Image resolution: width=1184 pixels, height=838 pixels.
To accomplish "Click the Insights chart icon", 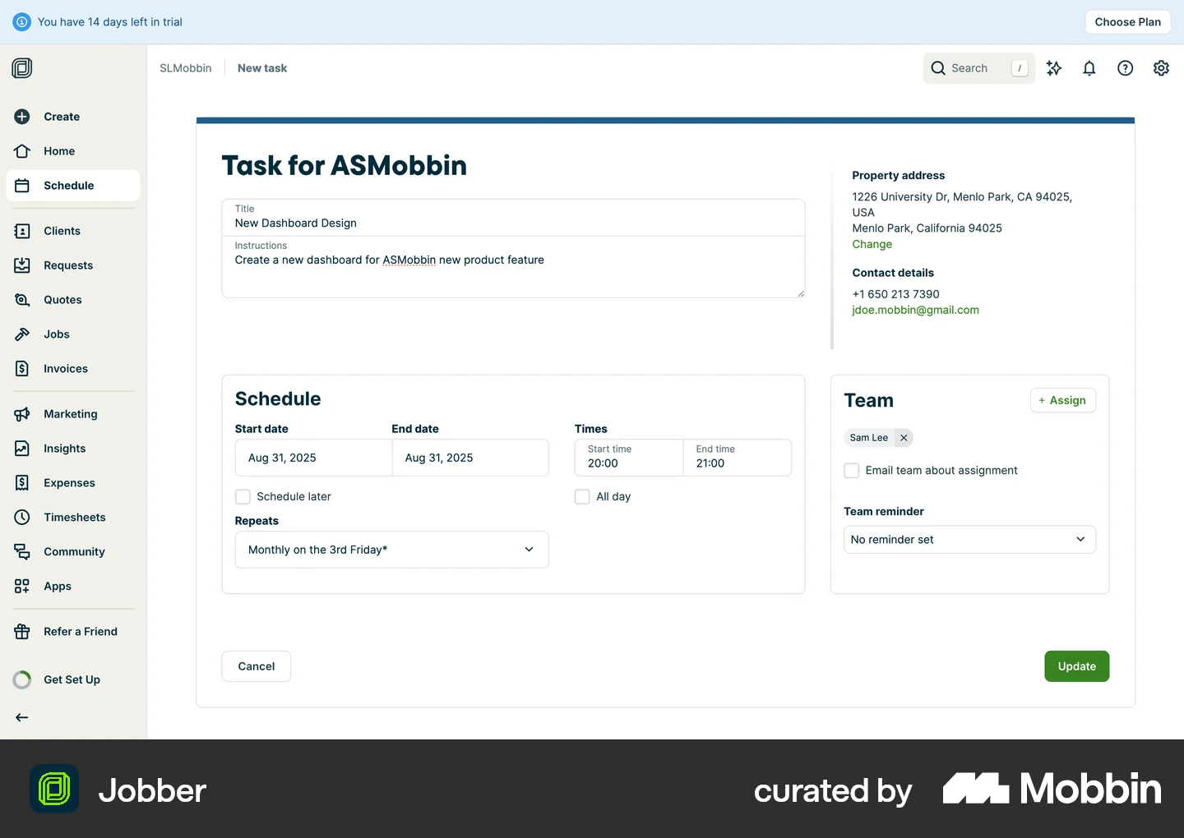I will click(22, 449).
